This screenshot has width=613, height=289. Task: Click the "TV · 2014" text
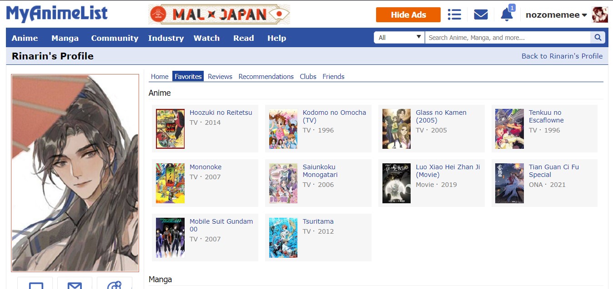click(205, 122)
